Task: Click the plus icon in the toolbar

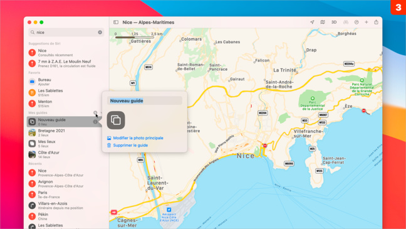Action: (x=367, y=23)
